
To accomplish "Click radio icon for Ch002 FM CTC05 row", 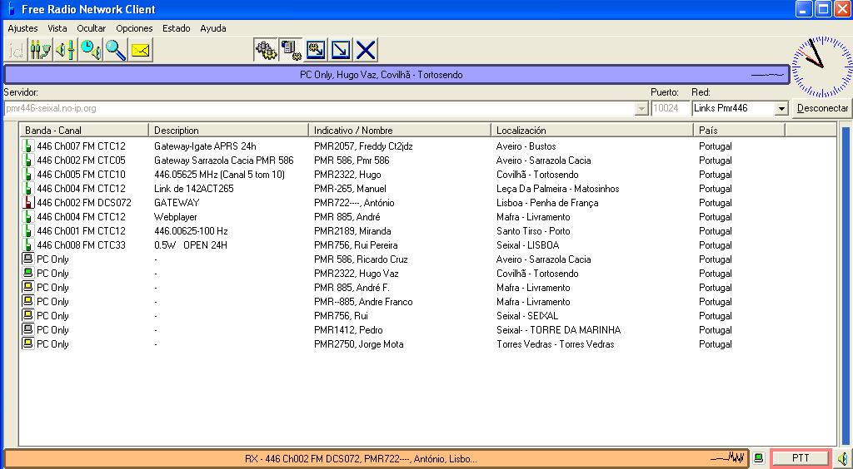I will [x=27, y=160].
